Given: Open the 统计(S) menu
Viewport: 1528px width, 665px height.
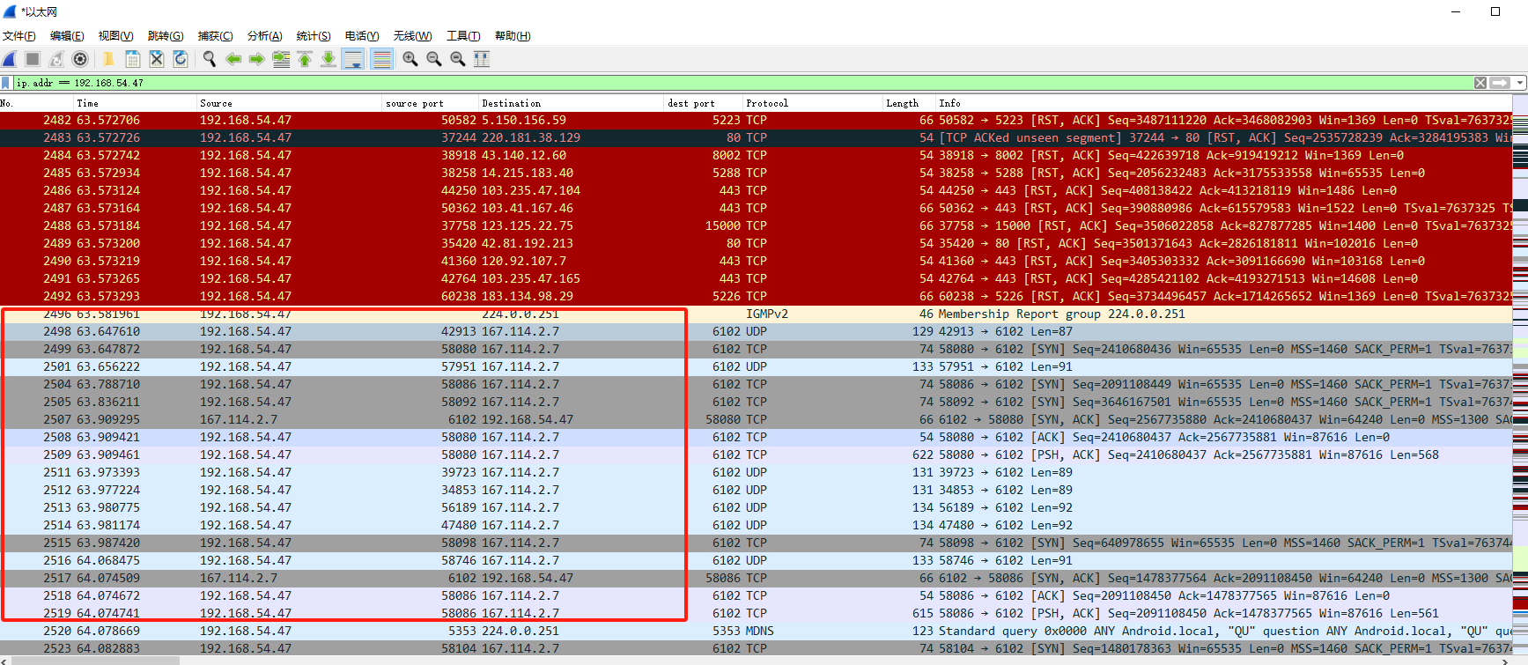Looking at the screenshot, I should click(x=314, y=36).
